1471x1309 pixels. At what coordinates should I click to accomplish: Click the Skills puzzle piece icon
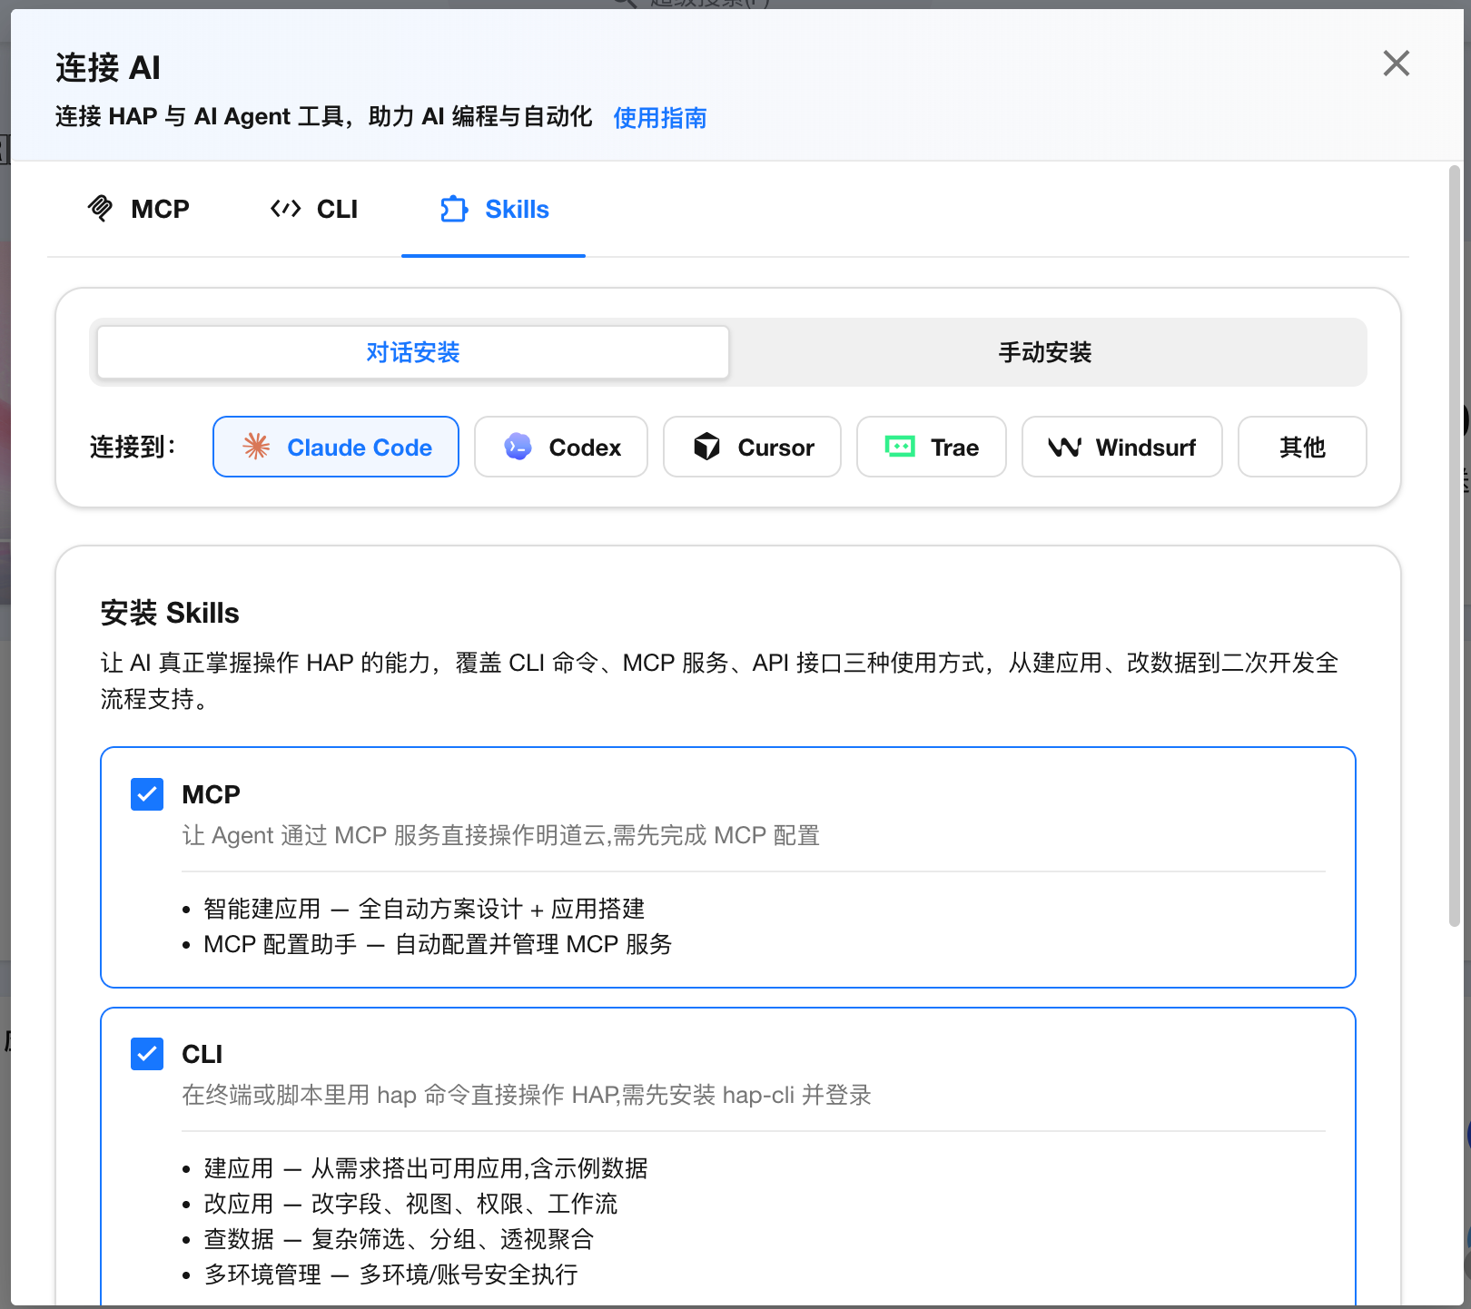(x=454, y=210)
